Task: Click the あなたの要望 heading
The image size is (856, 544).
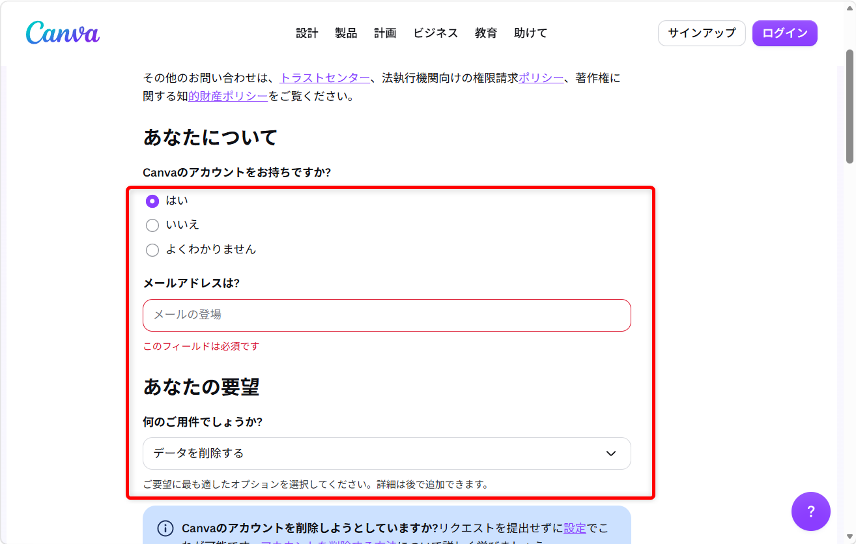Action: click(x=201, y=387)
